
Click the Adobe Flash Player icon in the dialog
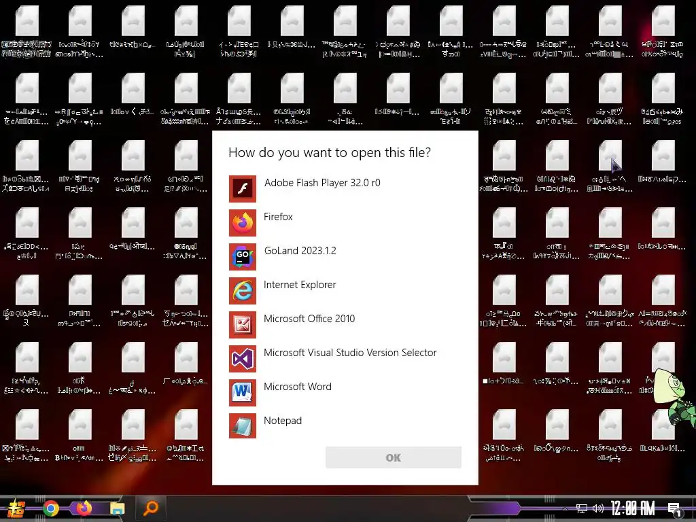[243, 189]
